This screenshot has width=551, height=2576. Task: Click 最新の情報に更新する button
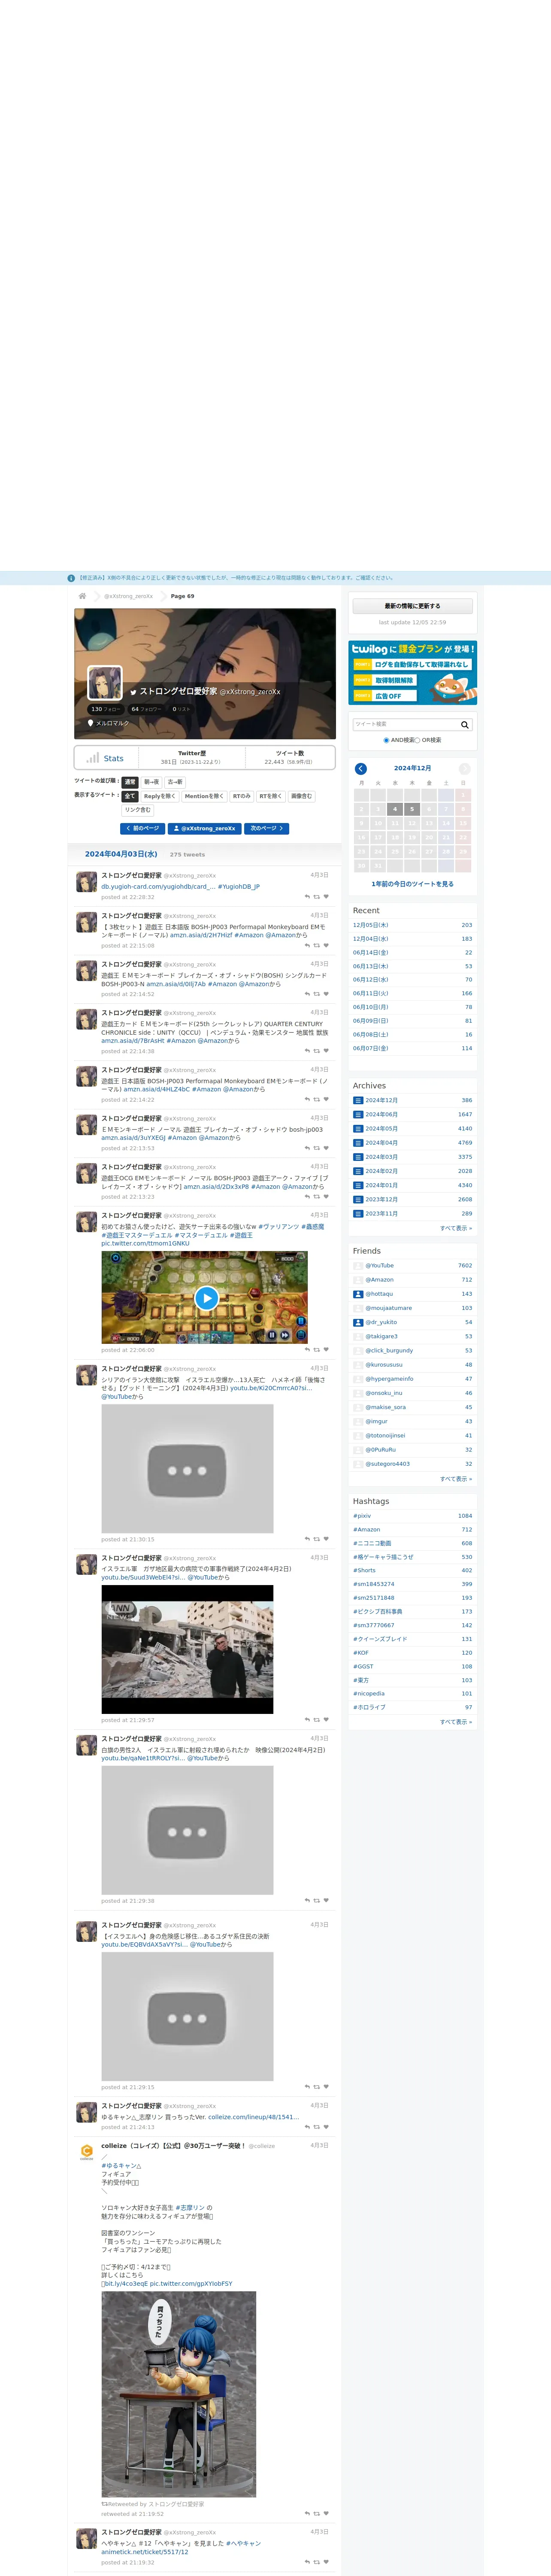tap(412, 606)
